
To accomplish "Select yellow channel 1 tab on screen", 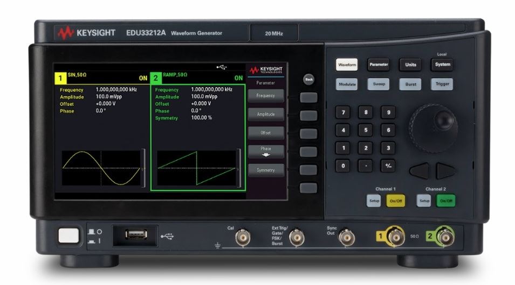I will (x=60, y=79).
